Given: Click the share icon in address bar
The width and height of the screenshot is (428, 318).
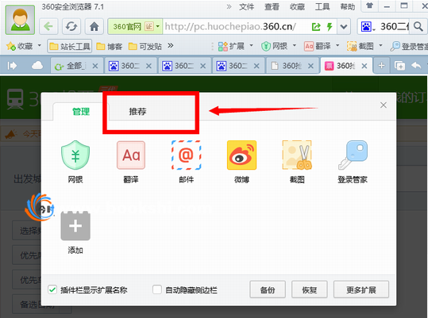Looking at the screenshot, I should coord(316,27).
